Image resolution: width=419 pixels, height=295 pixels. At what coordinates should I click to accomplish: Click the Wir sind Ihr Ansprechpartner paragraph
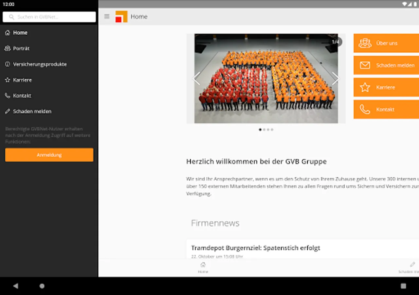click(302, 187)
